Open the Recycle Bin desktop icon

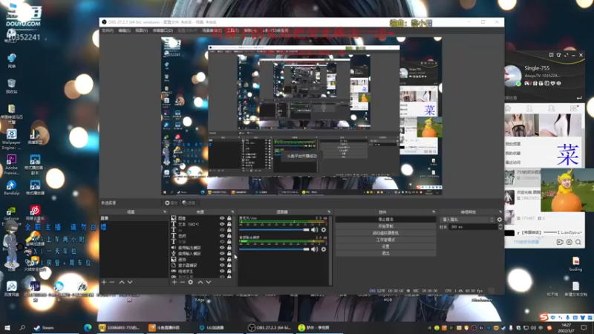point(11,86)
